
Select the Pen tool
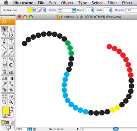coord(4,41)
